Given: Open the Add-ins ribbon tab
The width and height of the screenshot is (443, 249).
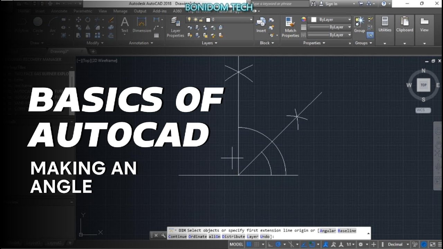Looking at the screenshot, I should tap(160, 11).
